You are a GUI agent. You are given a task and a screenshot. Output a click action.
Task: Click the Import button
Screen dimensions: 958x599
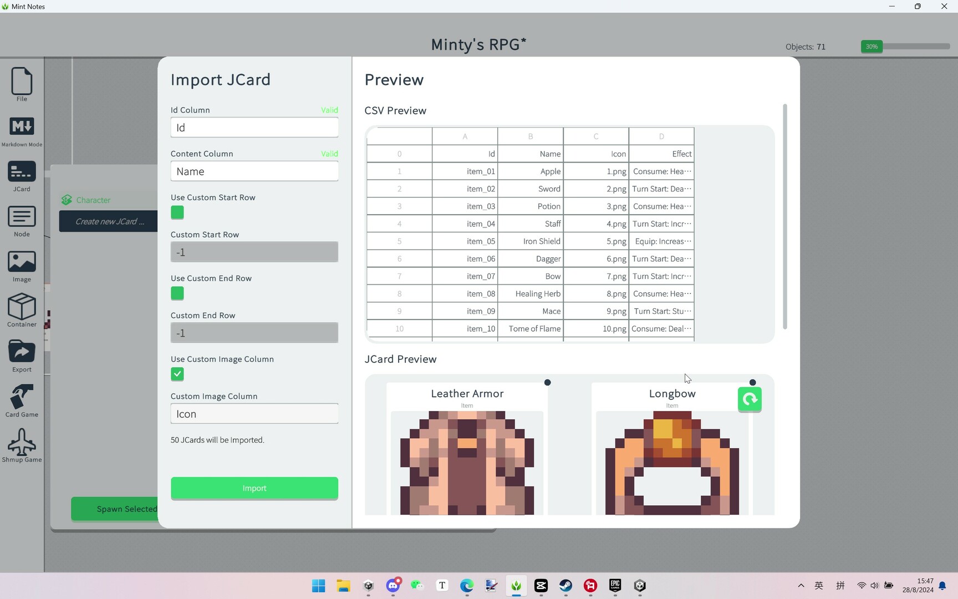[x=254, y=489]
